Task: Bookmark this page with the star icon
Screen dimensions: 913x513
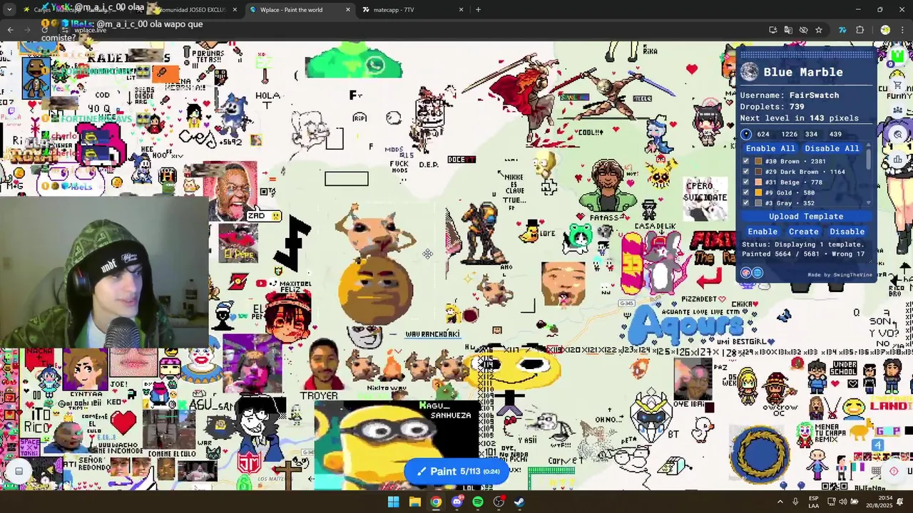Action: click(x=819, y=30)
